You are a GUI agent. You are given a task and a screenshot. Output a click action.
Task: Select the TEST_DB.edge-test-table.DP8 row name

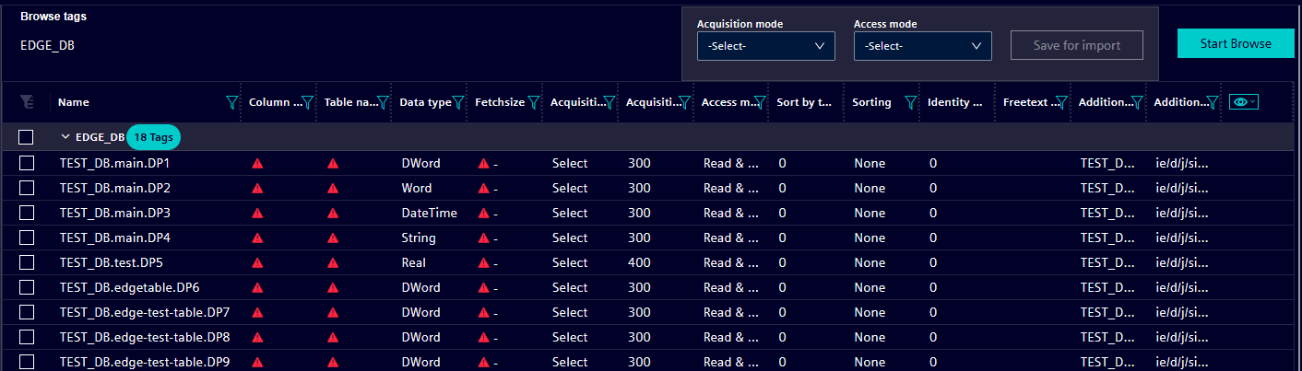tap(144, 338)
